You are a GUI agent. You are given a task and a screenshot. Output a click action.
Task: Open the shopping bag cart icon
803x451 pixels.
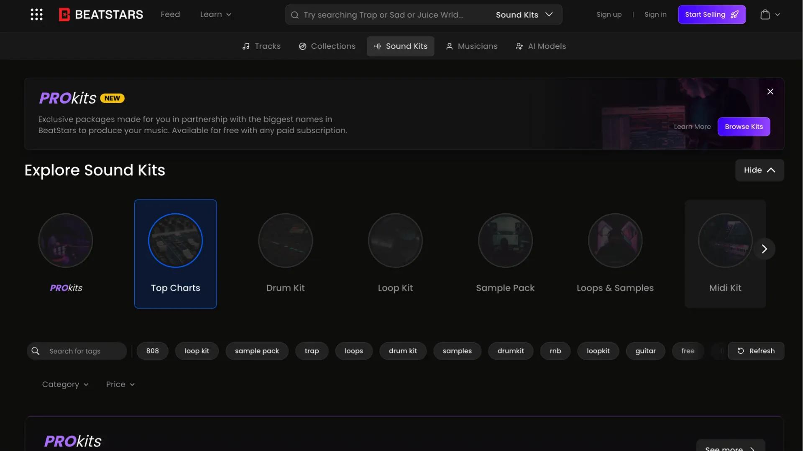[765, 15]
